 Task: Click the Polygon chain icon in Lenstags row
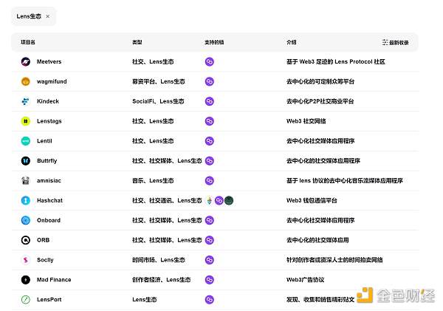[210, 121]
